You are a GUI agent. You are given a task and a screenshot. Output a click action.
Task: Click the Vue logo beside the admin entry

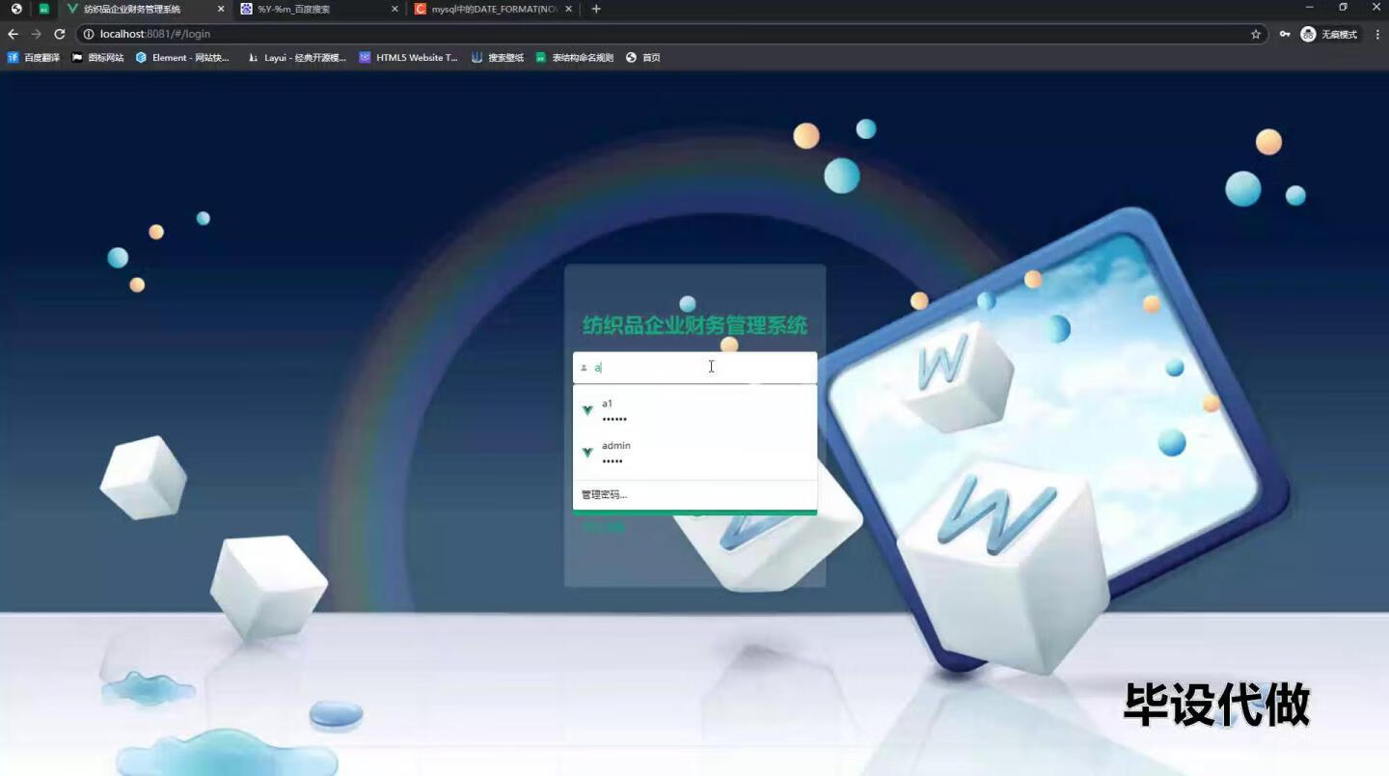click(x=587, y=453)
